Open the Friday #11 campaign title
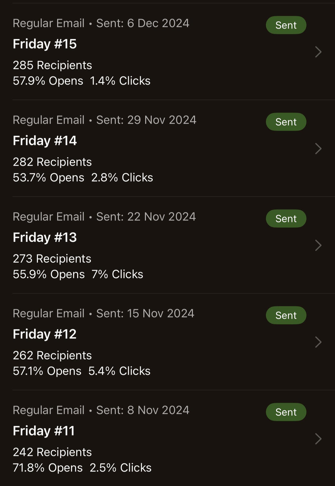The image size is (335, 486). pyautogui.click(x=44, y=431)
